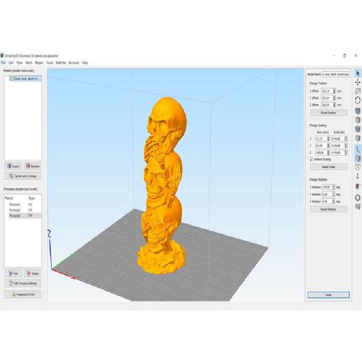Select Process2 in the process list
Screen dimensions: 362x362
(x=15, y=210)
